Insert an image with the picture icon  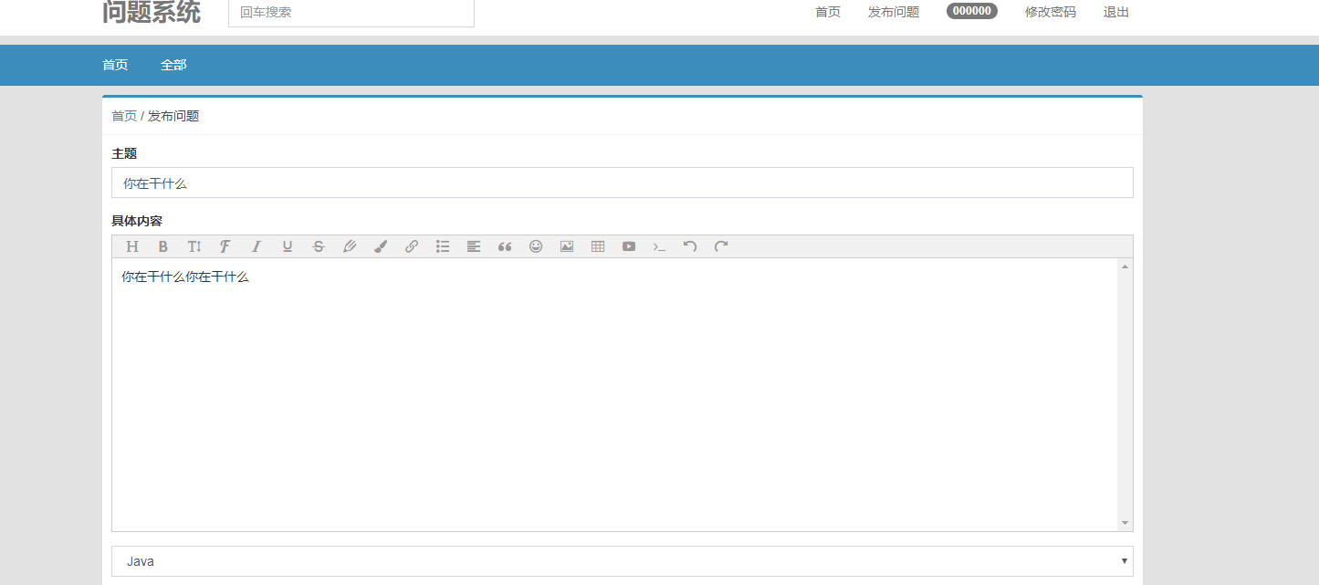567,246
